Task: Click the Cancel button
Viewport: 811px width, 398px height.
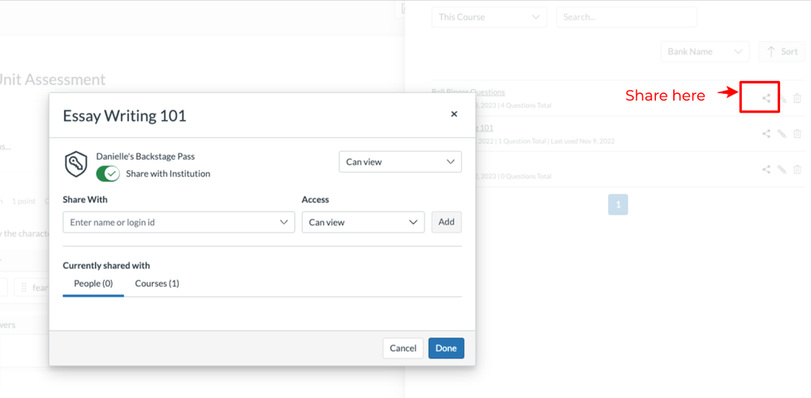Action: (x=403, y=348)
